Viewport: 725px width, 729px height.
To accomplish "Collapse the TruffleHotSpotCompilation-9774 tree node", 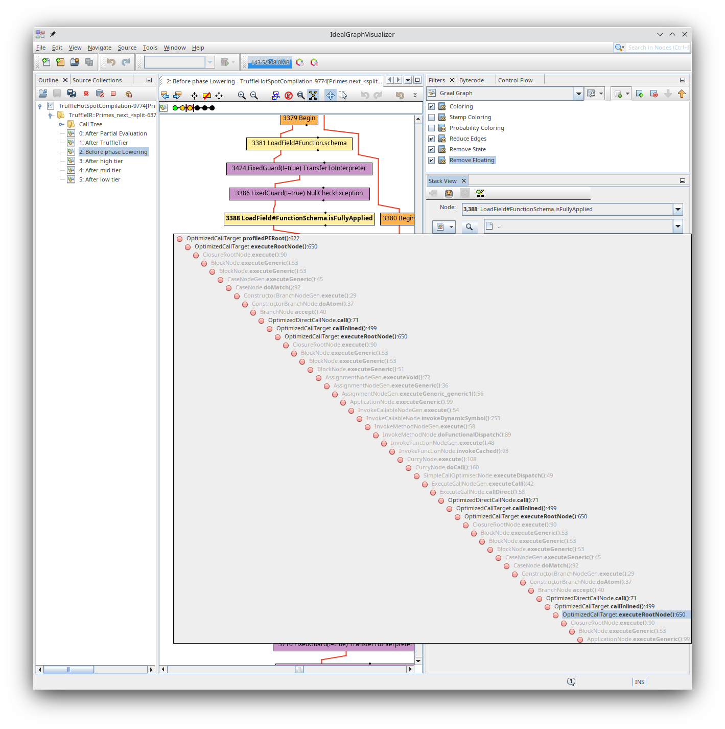I will [40, 106].
